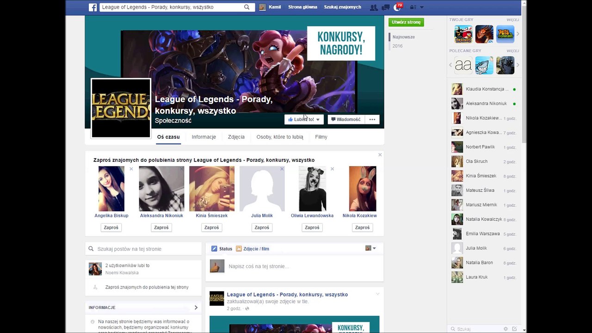
Task: Open the privacy shortcuts lock icon
Action: click(413, 7)
